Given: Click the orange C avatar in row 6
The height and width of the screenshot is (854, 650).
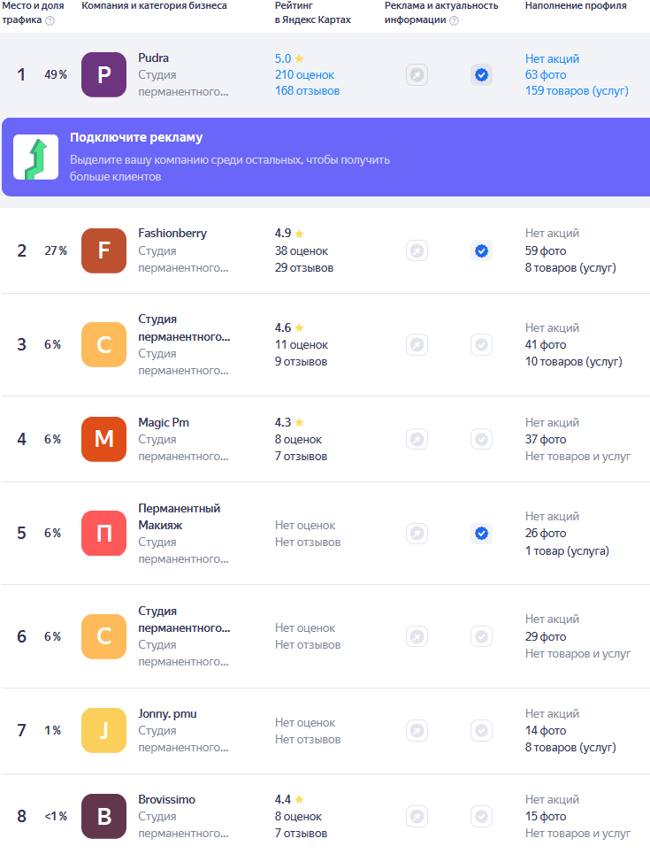Looking at the screenshot, I should click(x=104, y=636).
